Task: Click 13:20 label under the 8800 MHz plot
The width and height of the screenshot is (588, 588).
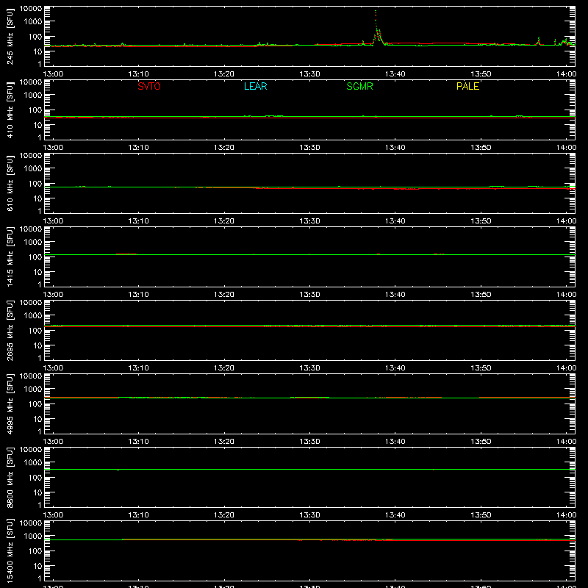Action: pos(224,515)
